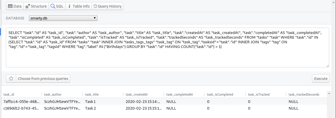
Task: Click the task_author column header
Action: point(62,94)
